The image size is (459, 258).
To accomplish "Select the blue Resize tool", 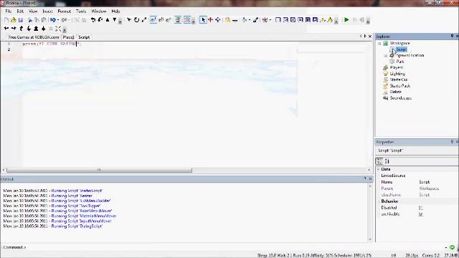I will [218, 20].
